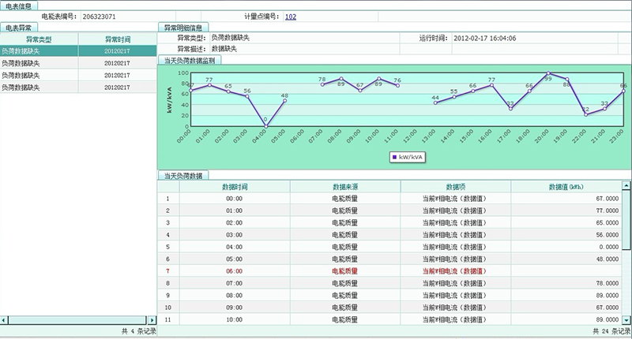Open the 当天负荷数据监测 tab
Viewport: 632px width, 339px height.
point(190,60)
